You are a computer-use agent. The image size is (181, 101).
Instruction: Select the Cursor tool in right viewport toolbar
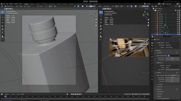[x=101, y=16]
